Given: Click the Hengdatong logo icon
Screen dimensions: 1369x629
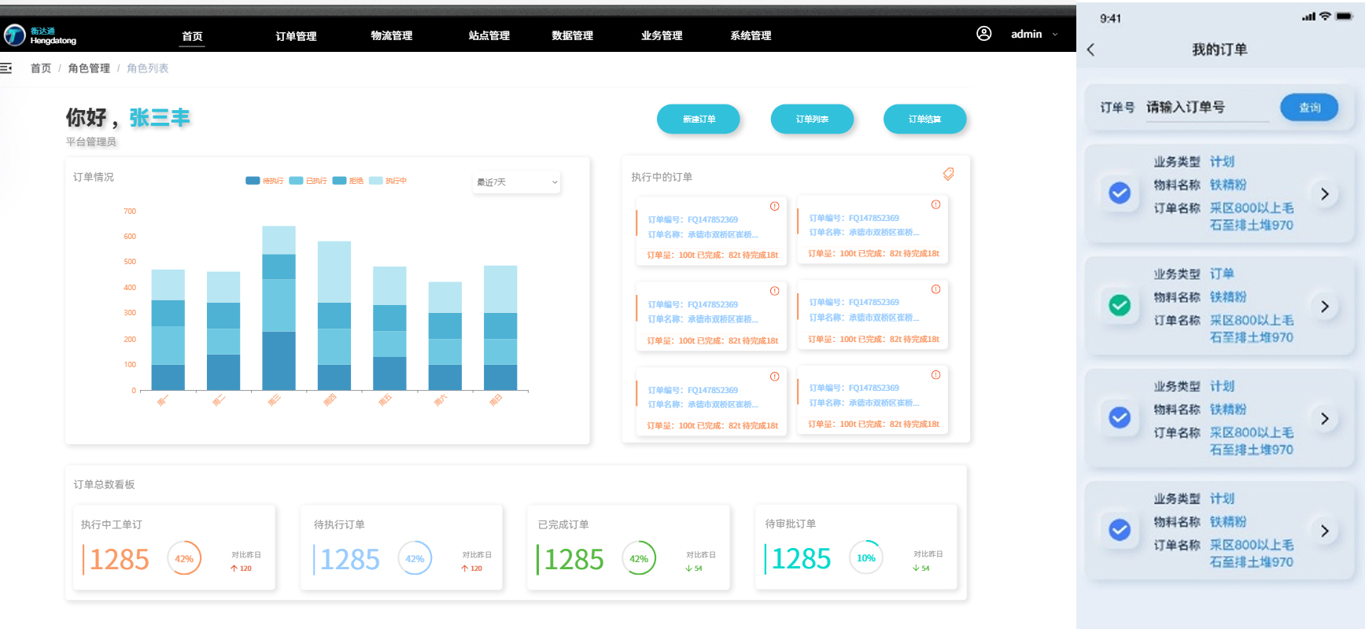Looking at the screenshot, I should pos(15,35).
